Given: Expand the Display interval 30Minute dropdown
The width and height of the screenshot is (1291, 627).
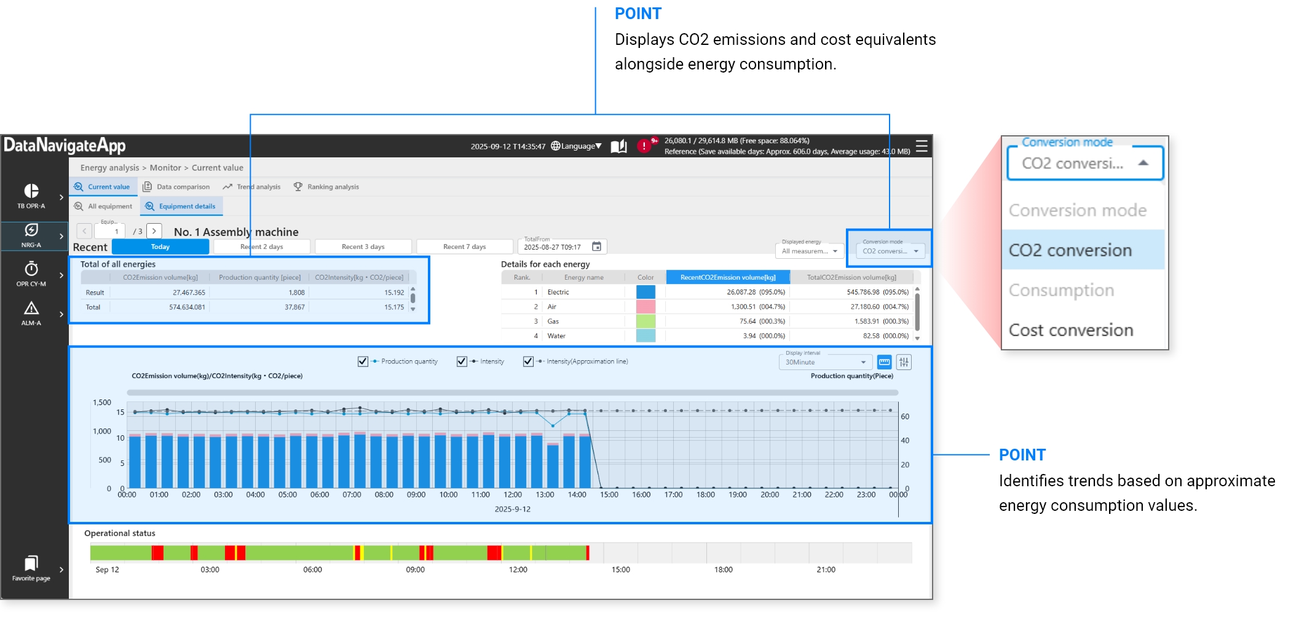Looking at the screenshot, I should 825,362.
